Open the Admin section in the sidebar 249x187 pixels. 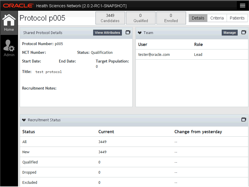tap(9, 48)
